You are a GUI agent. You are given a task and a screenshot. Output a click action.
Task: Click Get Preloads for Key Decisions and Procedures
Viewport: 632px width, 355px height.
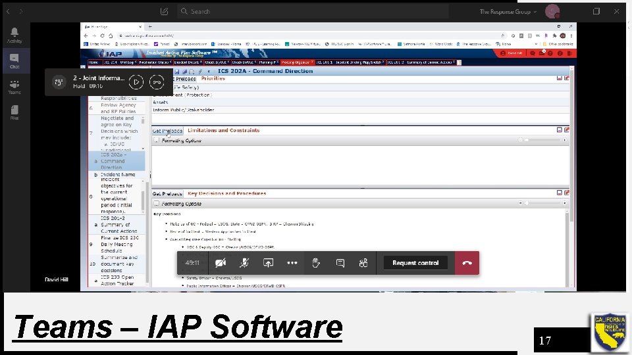click(x=167, y=193)
